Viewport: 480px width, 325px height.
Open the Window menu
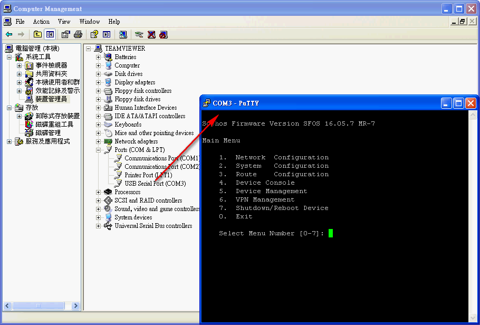(x=89, y=22)
